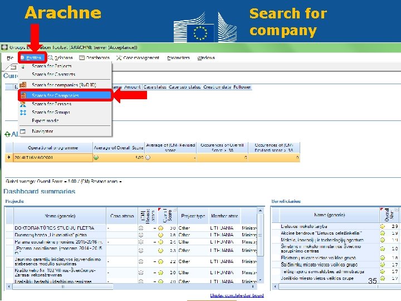Sort by Case status column header

(x=155, y=87)
